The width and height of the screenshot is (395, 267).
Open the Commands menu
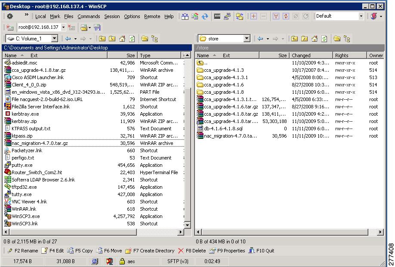coord(89,16)
